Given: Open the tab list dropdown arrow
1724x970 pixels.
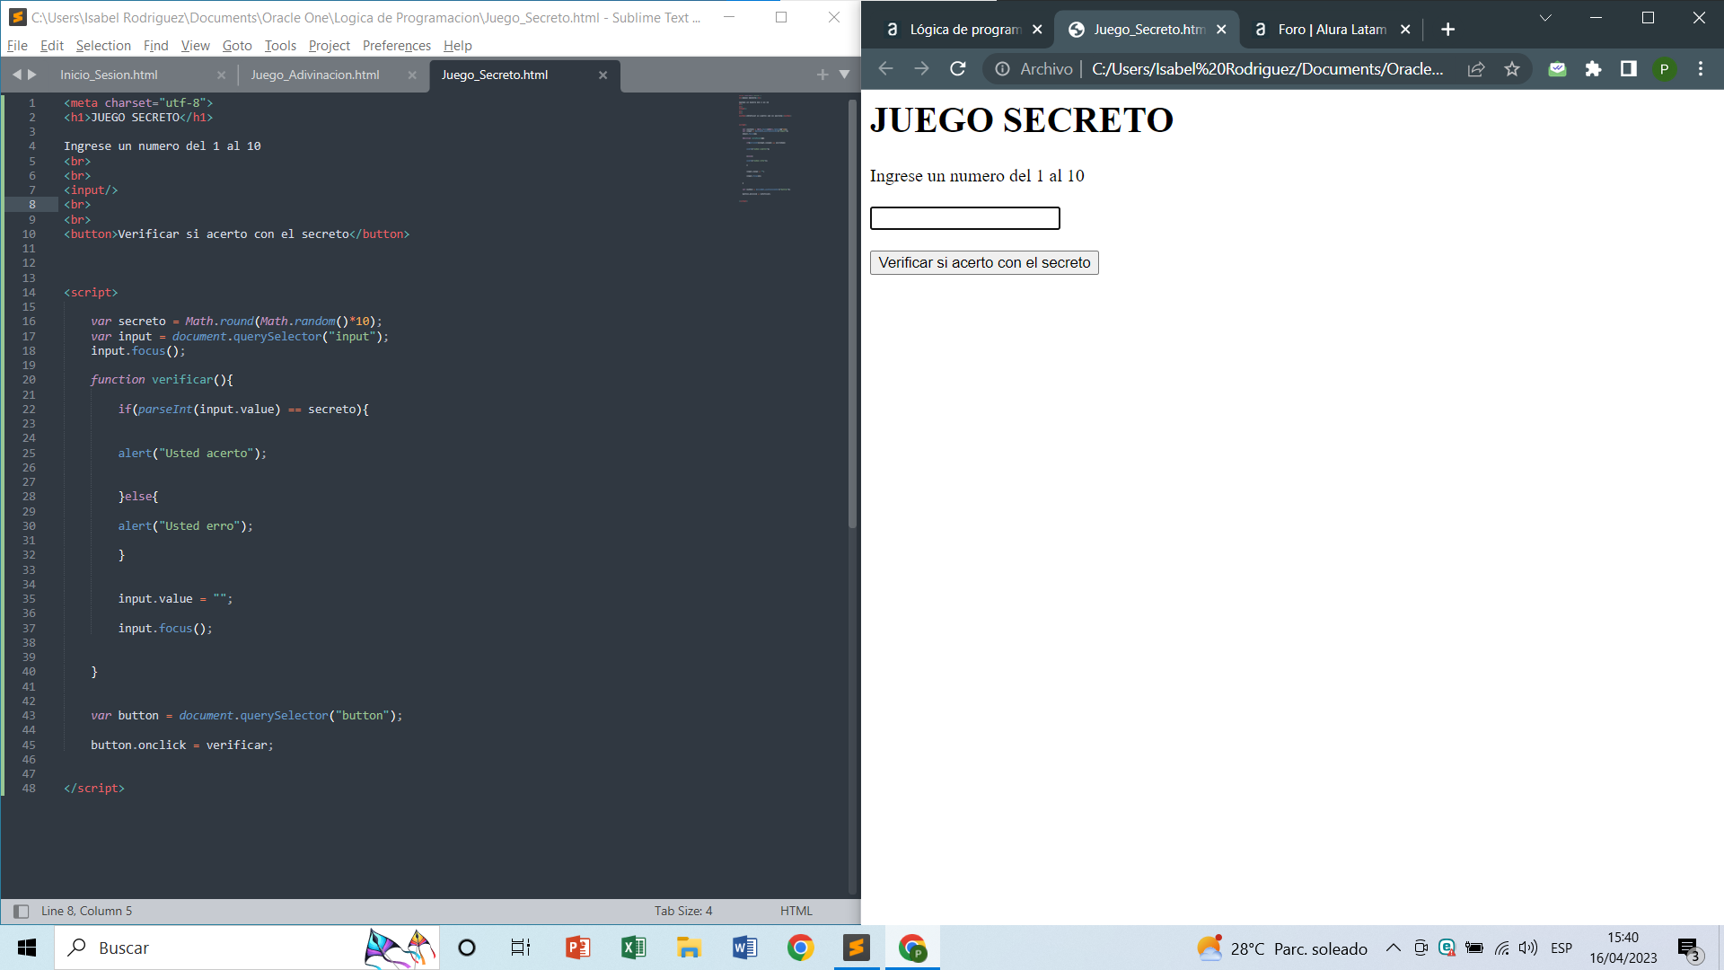Looking at the screenshot, I should click(844, 75).
